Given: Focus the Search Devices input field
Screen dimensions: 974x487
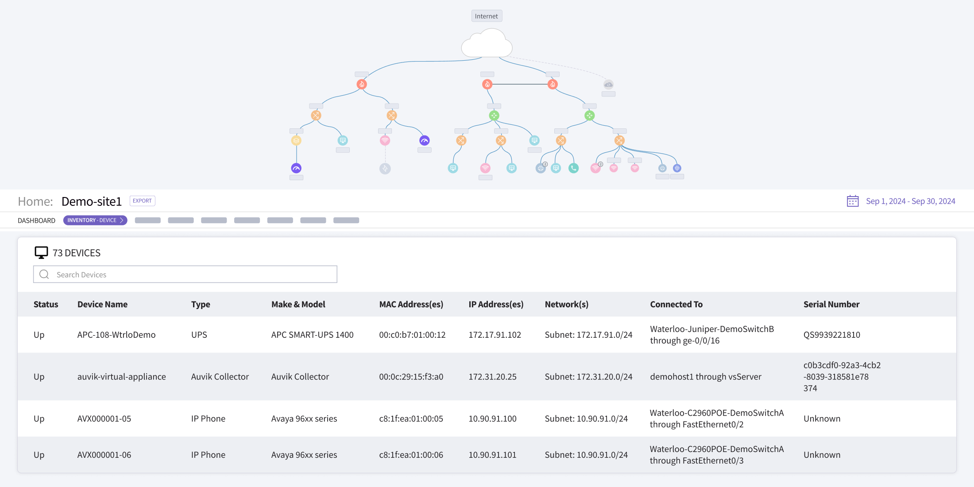Looking at the screenshot, I should (185, 274).
